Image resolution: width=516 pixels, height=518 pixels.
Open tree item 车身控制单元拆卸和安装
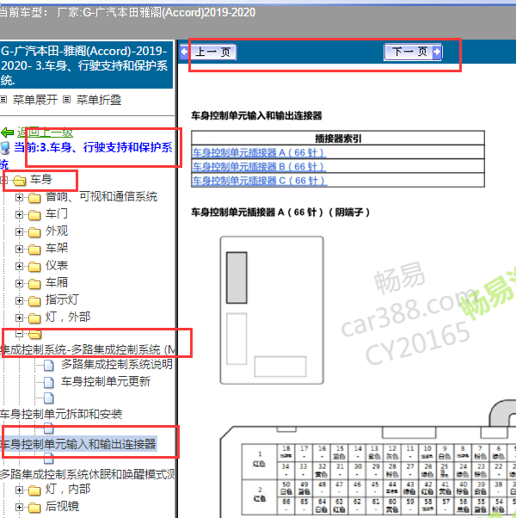61,414
